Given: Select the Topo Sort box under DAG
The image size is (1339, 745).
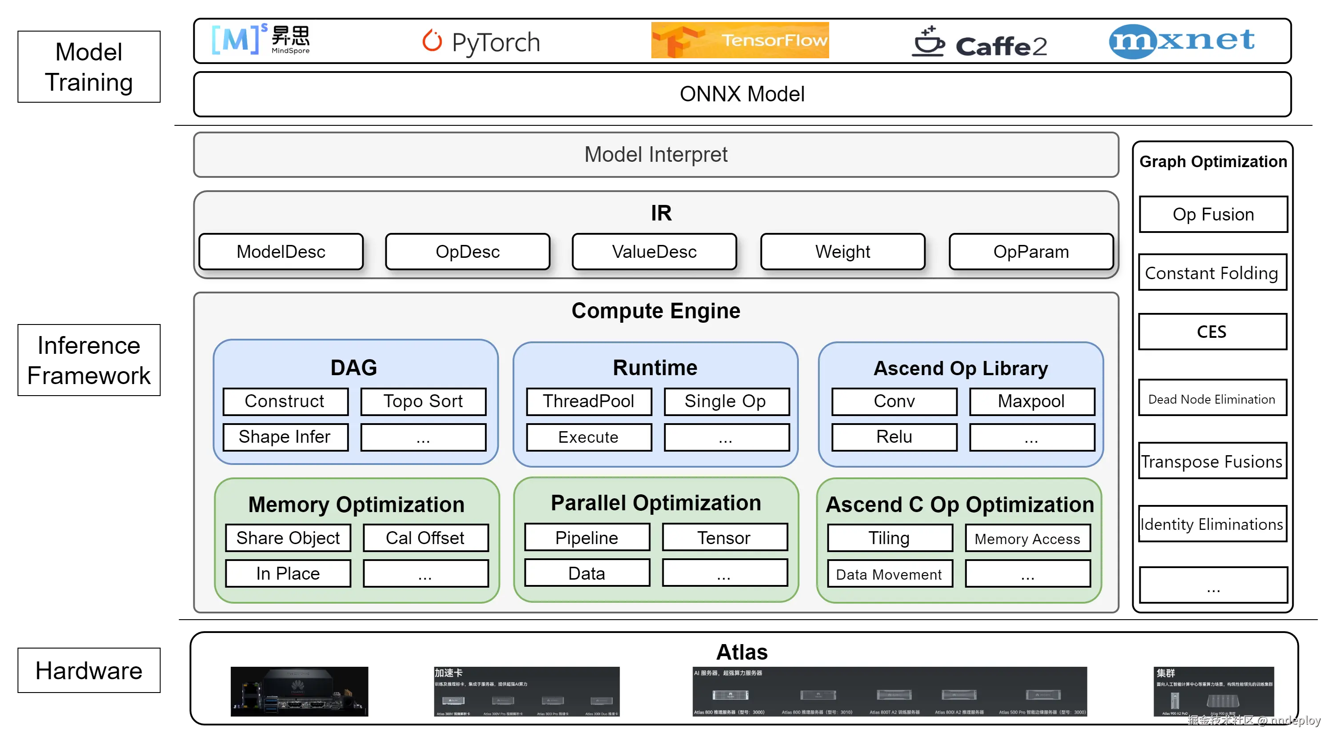Looking at the screenshot, I should pyautogui.click(x=423, y=401).
